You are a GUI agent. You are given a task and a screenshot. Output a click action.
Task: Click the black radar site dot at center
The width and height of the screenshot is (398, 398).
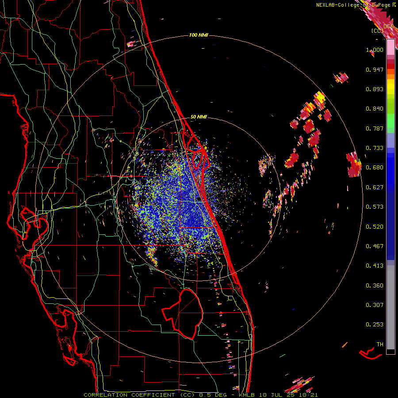[x=199, y=199]
